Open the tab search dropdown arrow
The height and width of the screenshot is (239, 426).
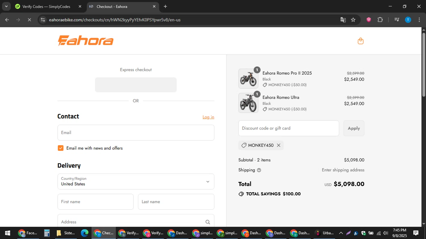tap(6, 7)
